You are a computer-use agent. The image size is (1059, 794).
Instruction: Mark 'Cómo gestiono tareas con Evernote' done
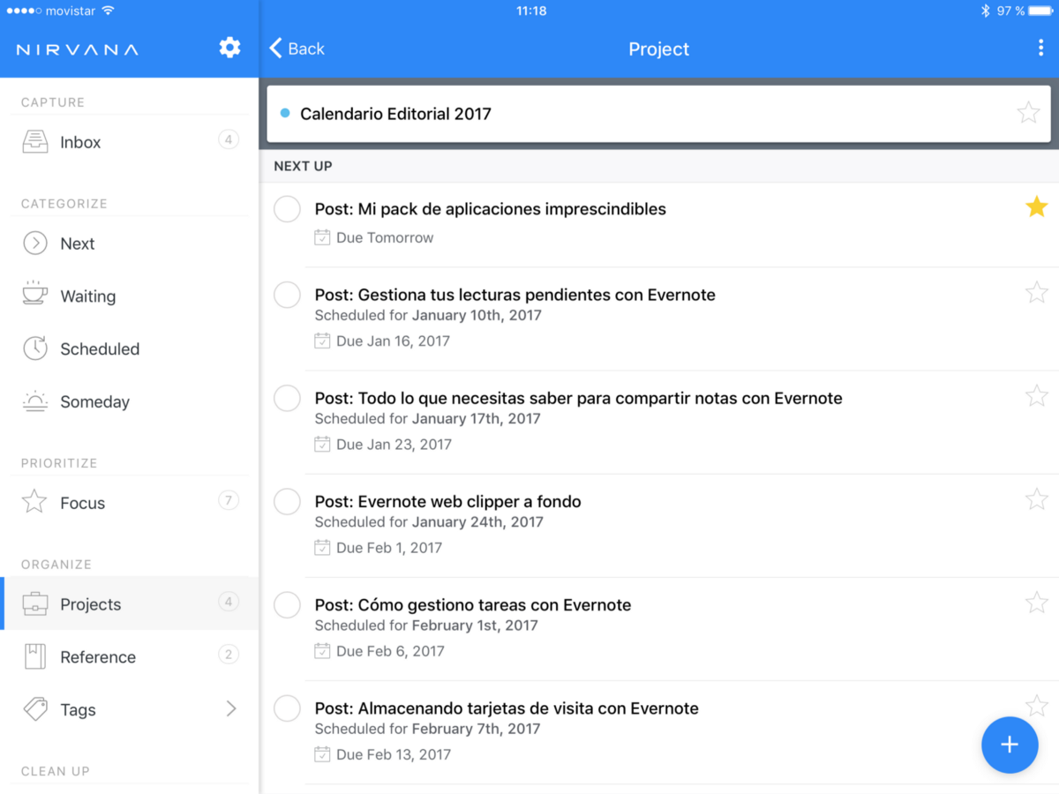pyautogui.click(x=287, y=605)
